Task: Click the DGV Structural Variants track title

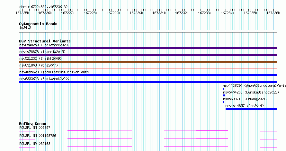Action: (45, 41)
